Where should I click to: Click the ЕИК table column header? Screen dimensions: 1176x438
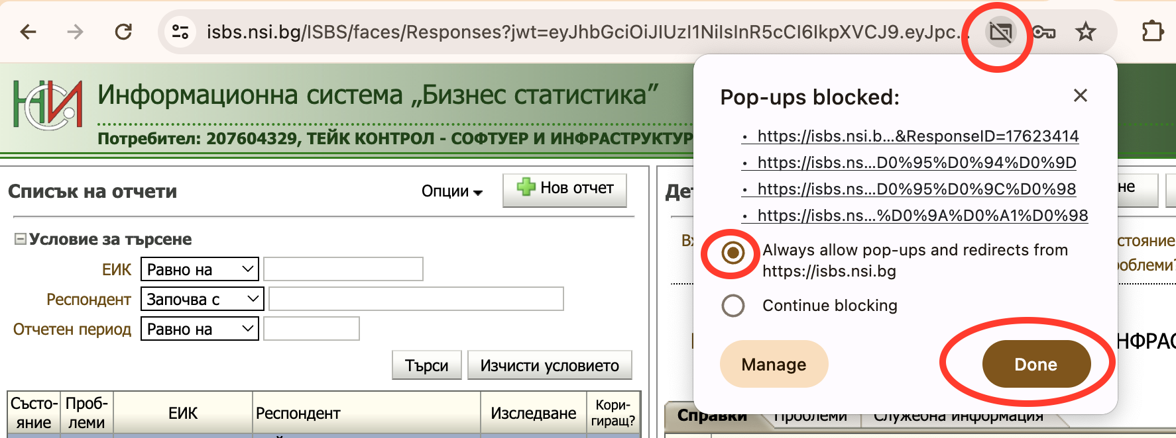coord(183,413)
